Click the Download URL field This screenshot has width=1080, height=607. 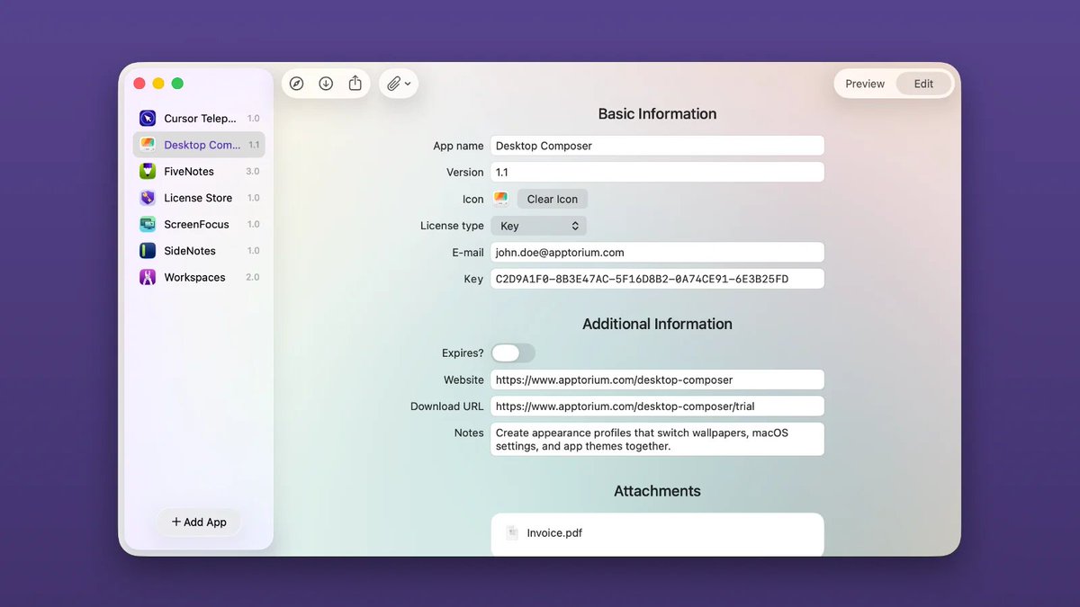pos(657,406)
